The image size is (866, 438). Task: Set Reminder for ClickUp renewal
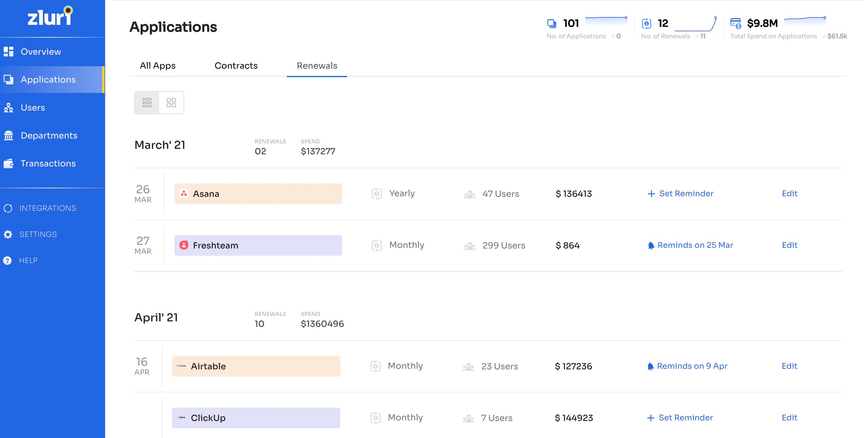[x=679, y=417]
